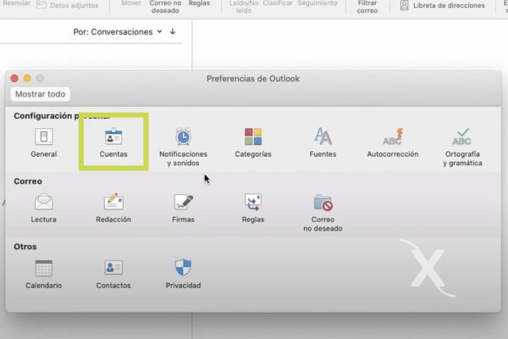The image size is (508, 339).
Task: Open Privacidad preferences
Action: tap(183, 275)
